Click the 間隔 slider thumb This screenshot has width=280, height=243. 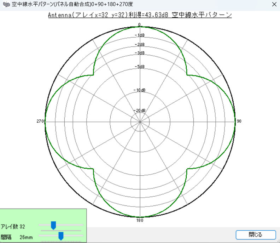click(x=61, y=236)
